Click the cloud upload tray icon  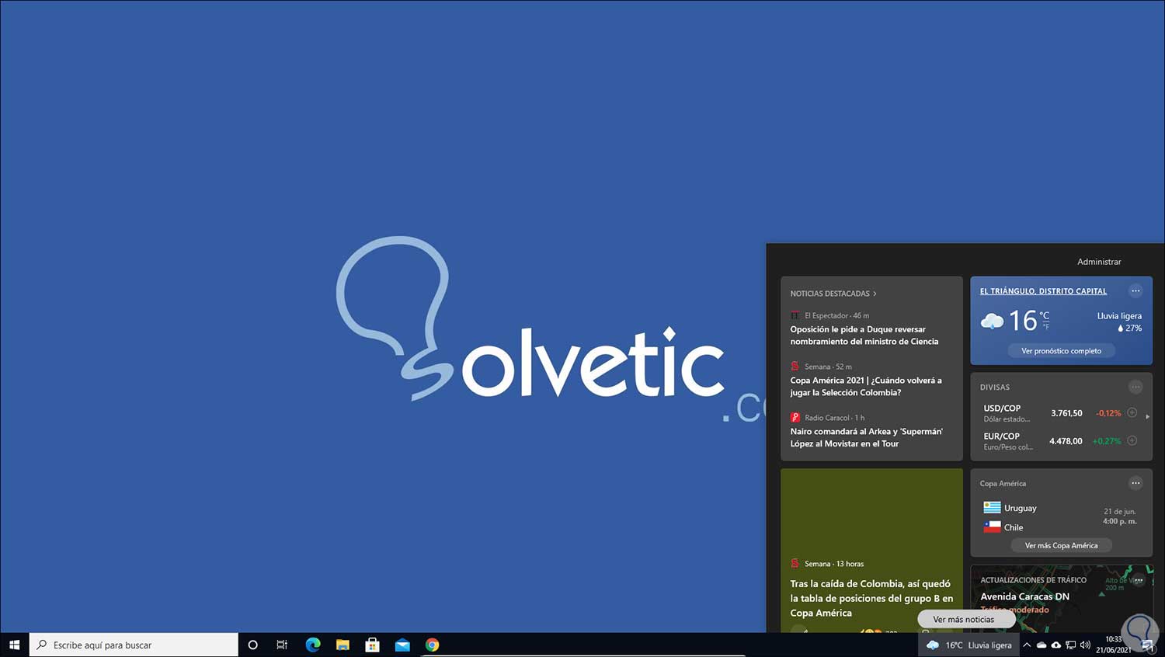[1056, 645]
